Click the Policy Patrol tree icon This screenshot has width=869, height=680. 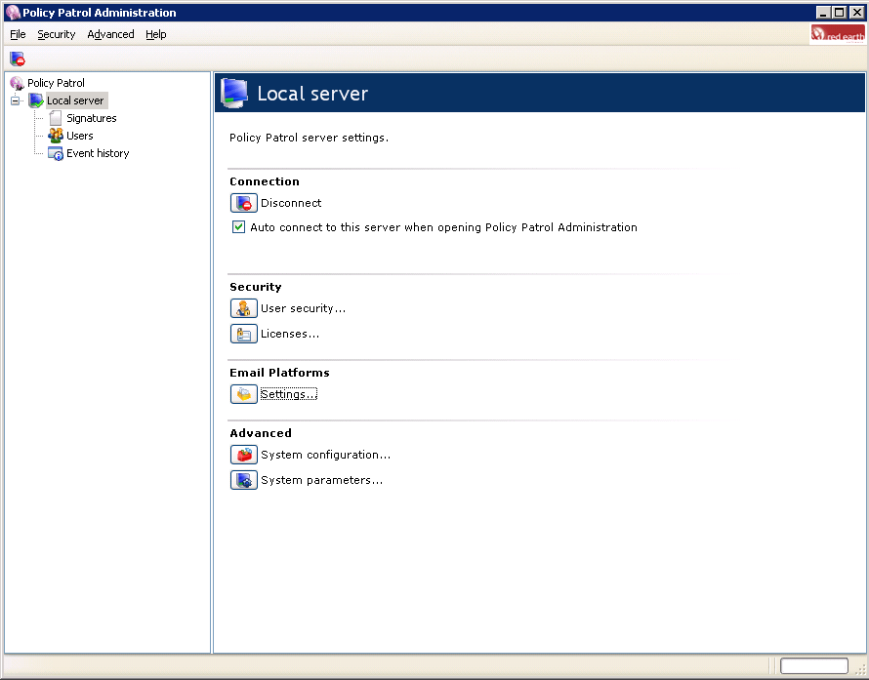click(18, 83)
